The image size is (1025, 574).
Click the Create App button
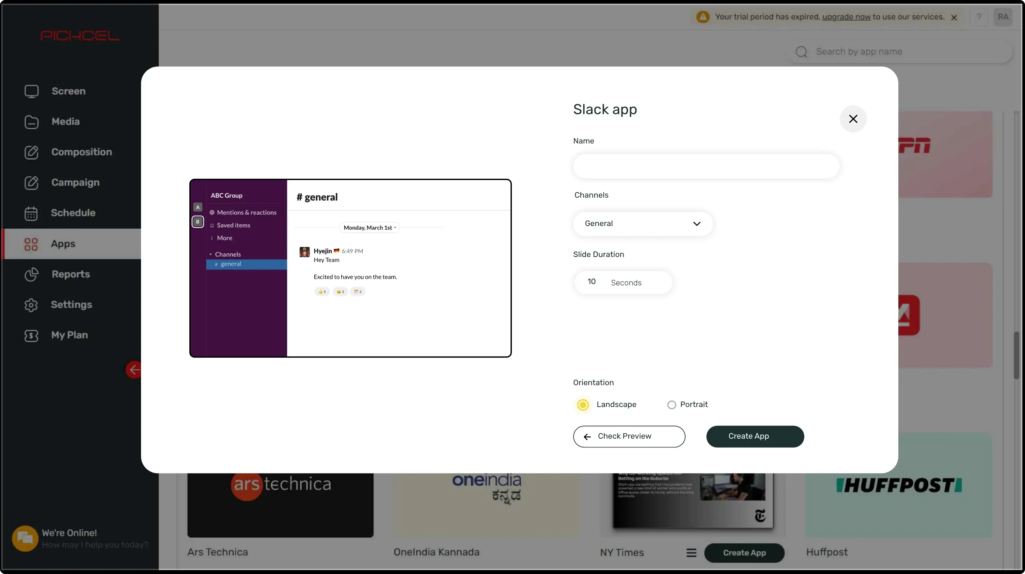[x=755, y=436]
